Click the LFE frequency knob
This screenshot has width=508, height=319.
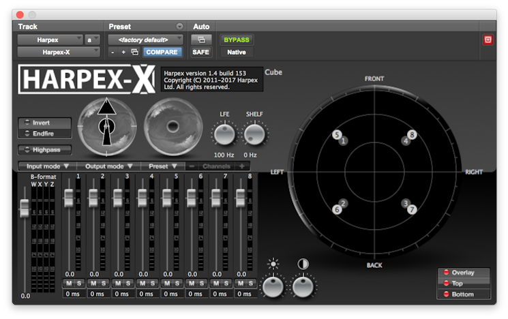[x=224, y=134]
